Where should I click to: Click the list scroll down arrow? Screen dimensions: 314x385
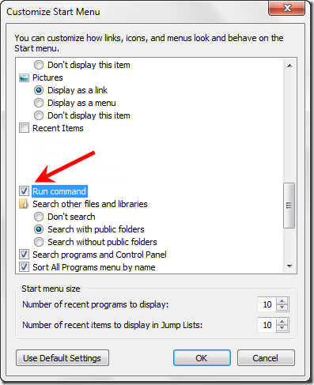(289, 266)
